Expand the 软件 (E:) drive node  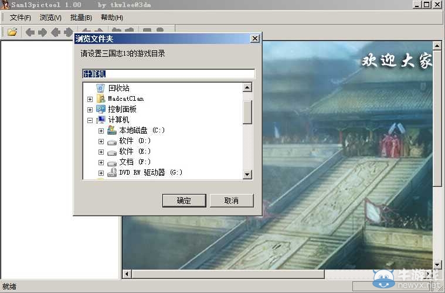(101, 152)
